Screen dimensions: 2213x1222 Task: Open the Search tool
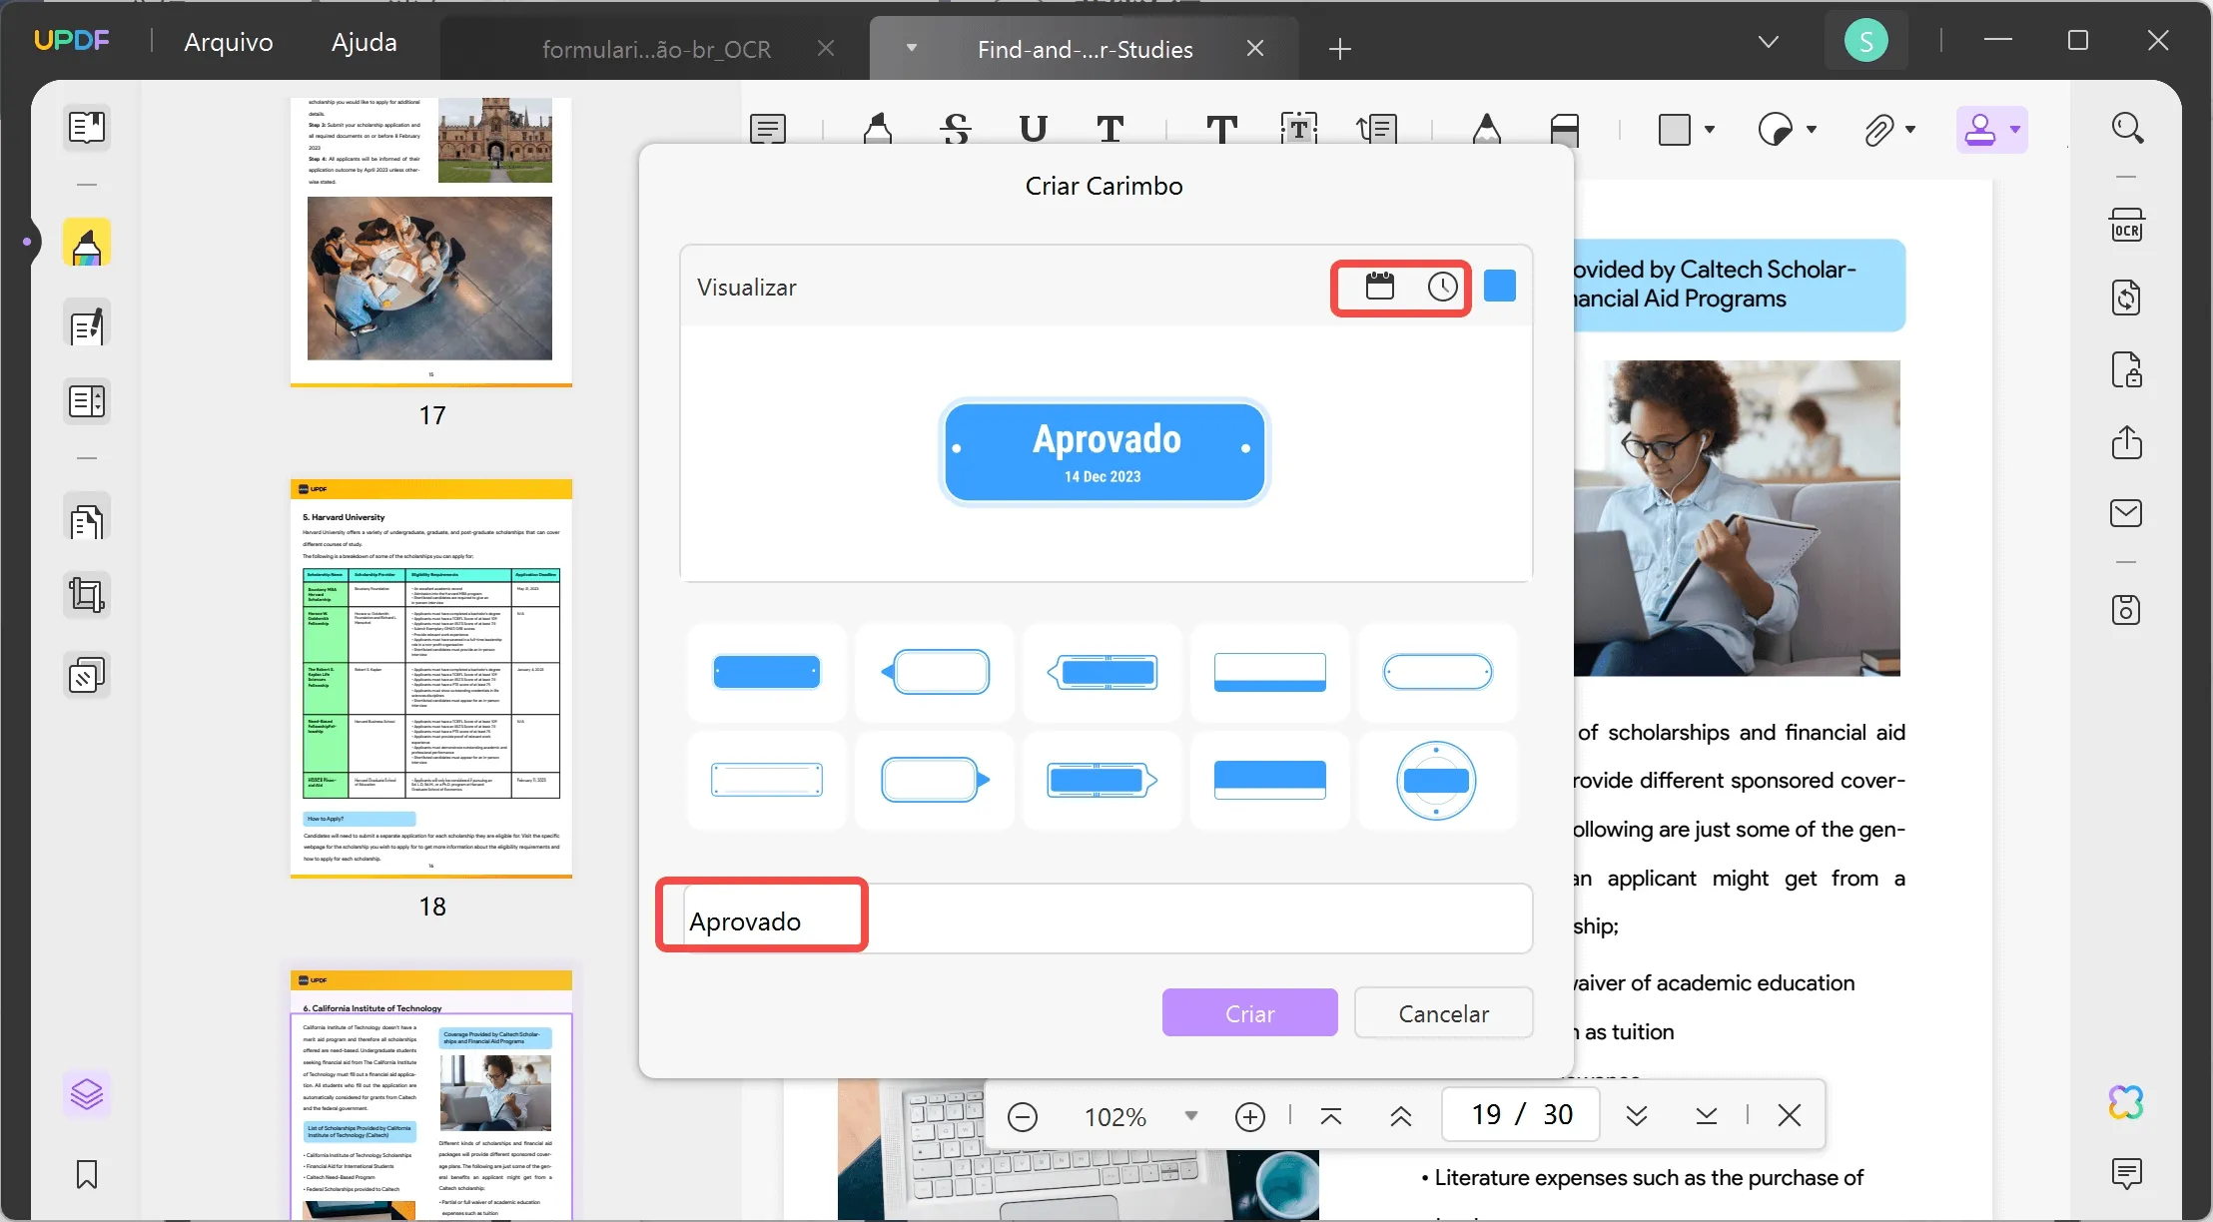[2128, 128]
